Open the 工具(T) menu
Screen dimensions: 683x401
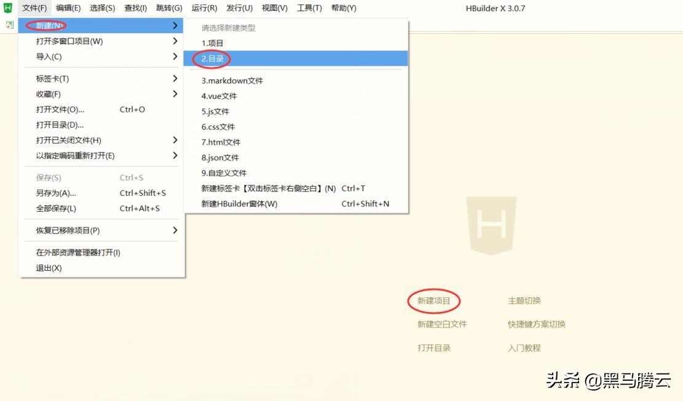(309, 8)
